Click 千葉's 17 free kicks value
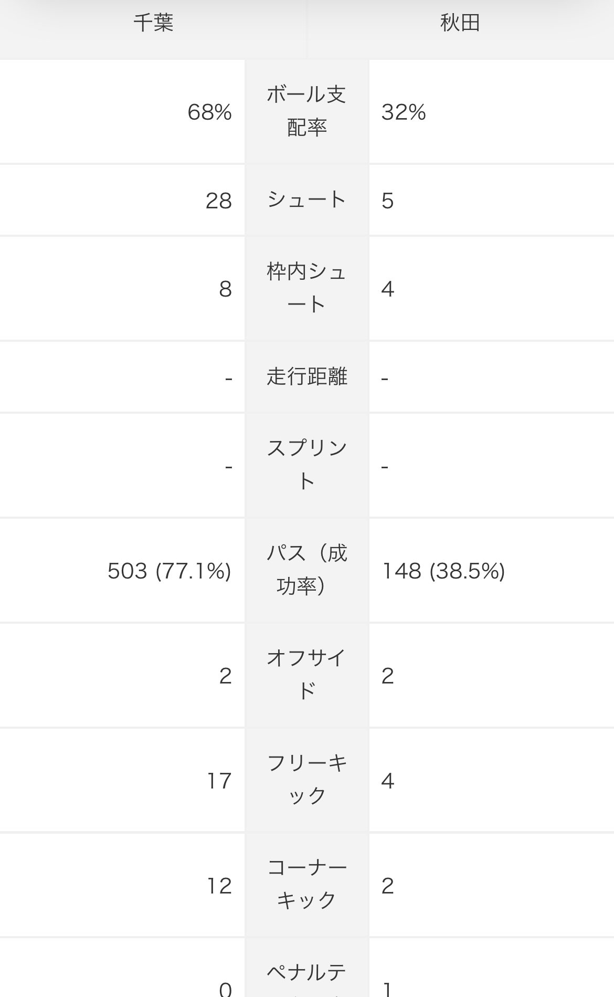 click(219, 781)
